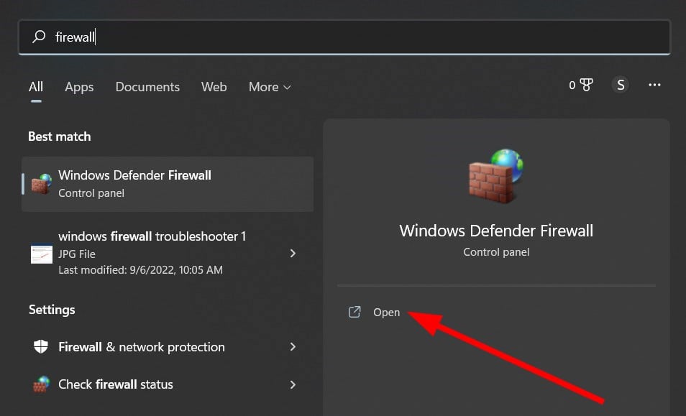
Task: Expand the windows firewall troubleshooter 1 result arrow
Action: [x=293, y=253]
